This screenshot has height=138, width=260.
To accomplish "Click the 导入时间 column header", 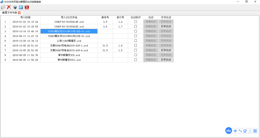I will click(x=25, y=17).
